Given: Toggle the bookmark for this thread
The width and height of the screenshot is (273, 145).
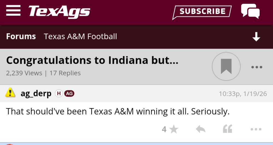Looking at the screenshot, I should coord(226,66).
